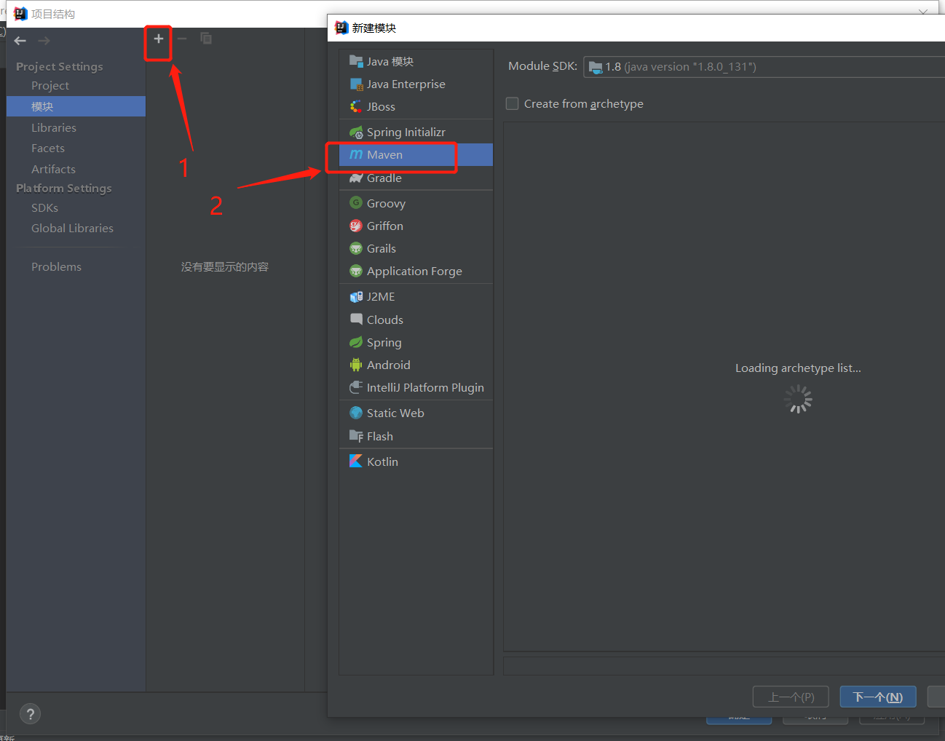Open the Module SDK dropdown
The width and height of the screenshot is (945, 741).
tap(764, 67)
